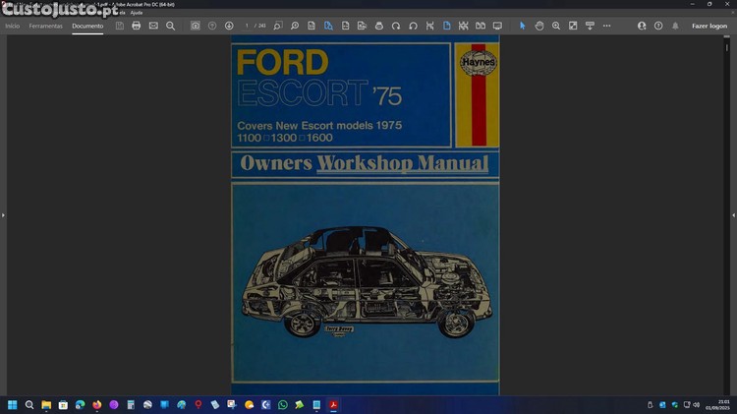Click the marquee zoom in magnifier
The height and width of the screenshot is (414, 737).
tap(556, 26)
